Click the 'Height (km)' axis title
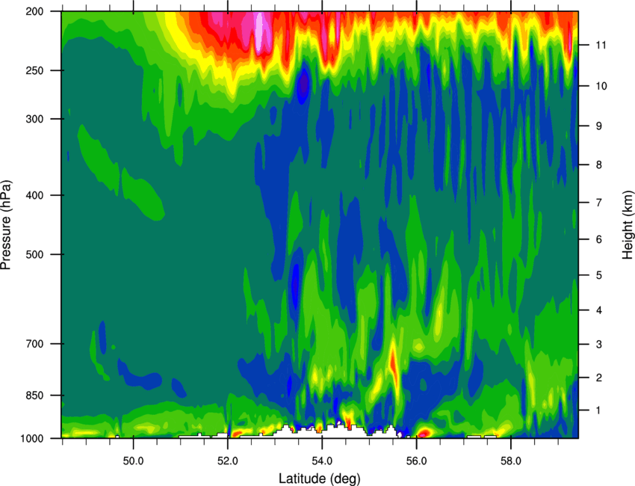The width and height of the screenshot is (635, 486). pos(628,224)
